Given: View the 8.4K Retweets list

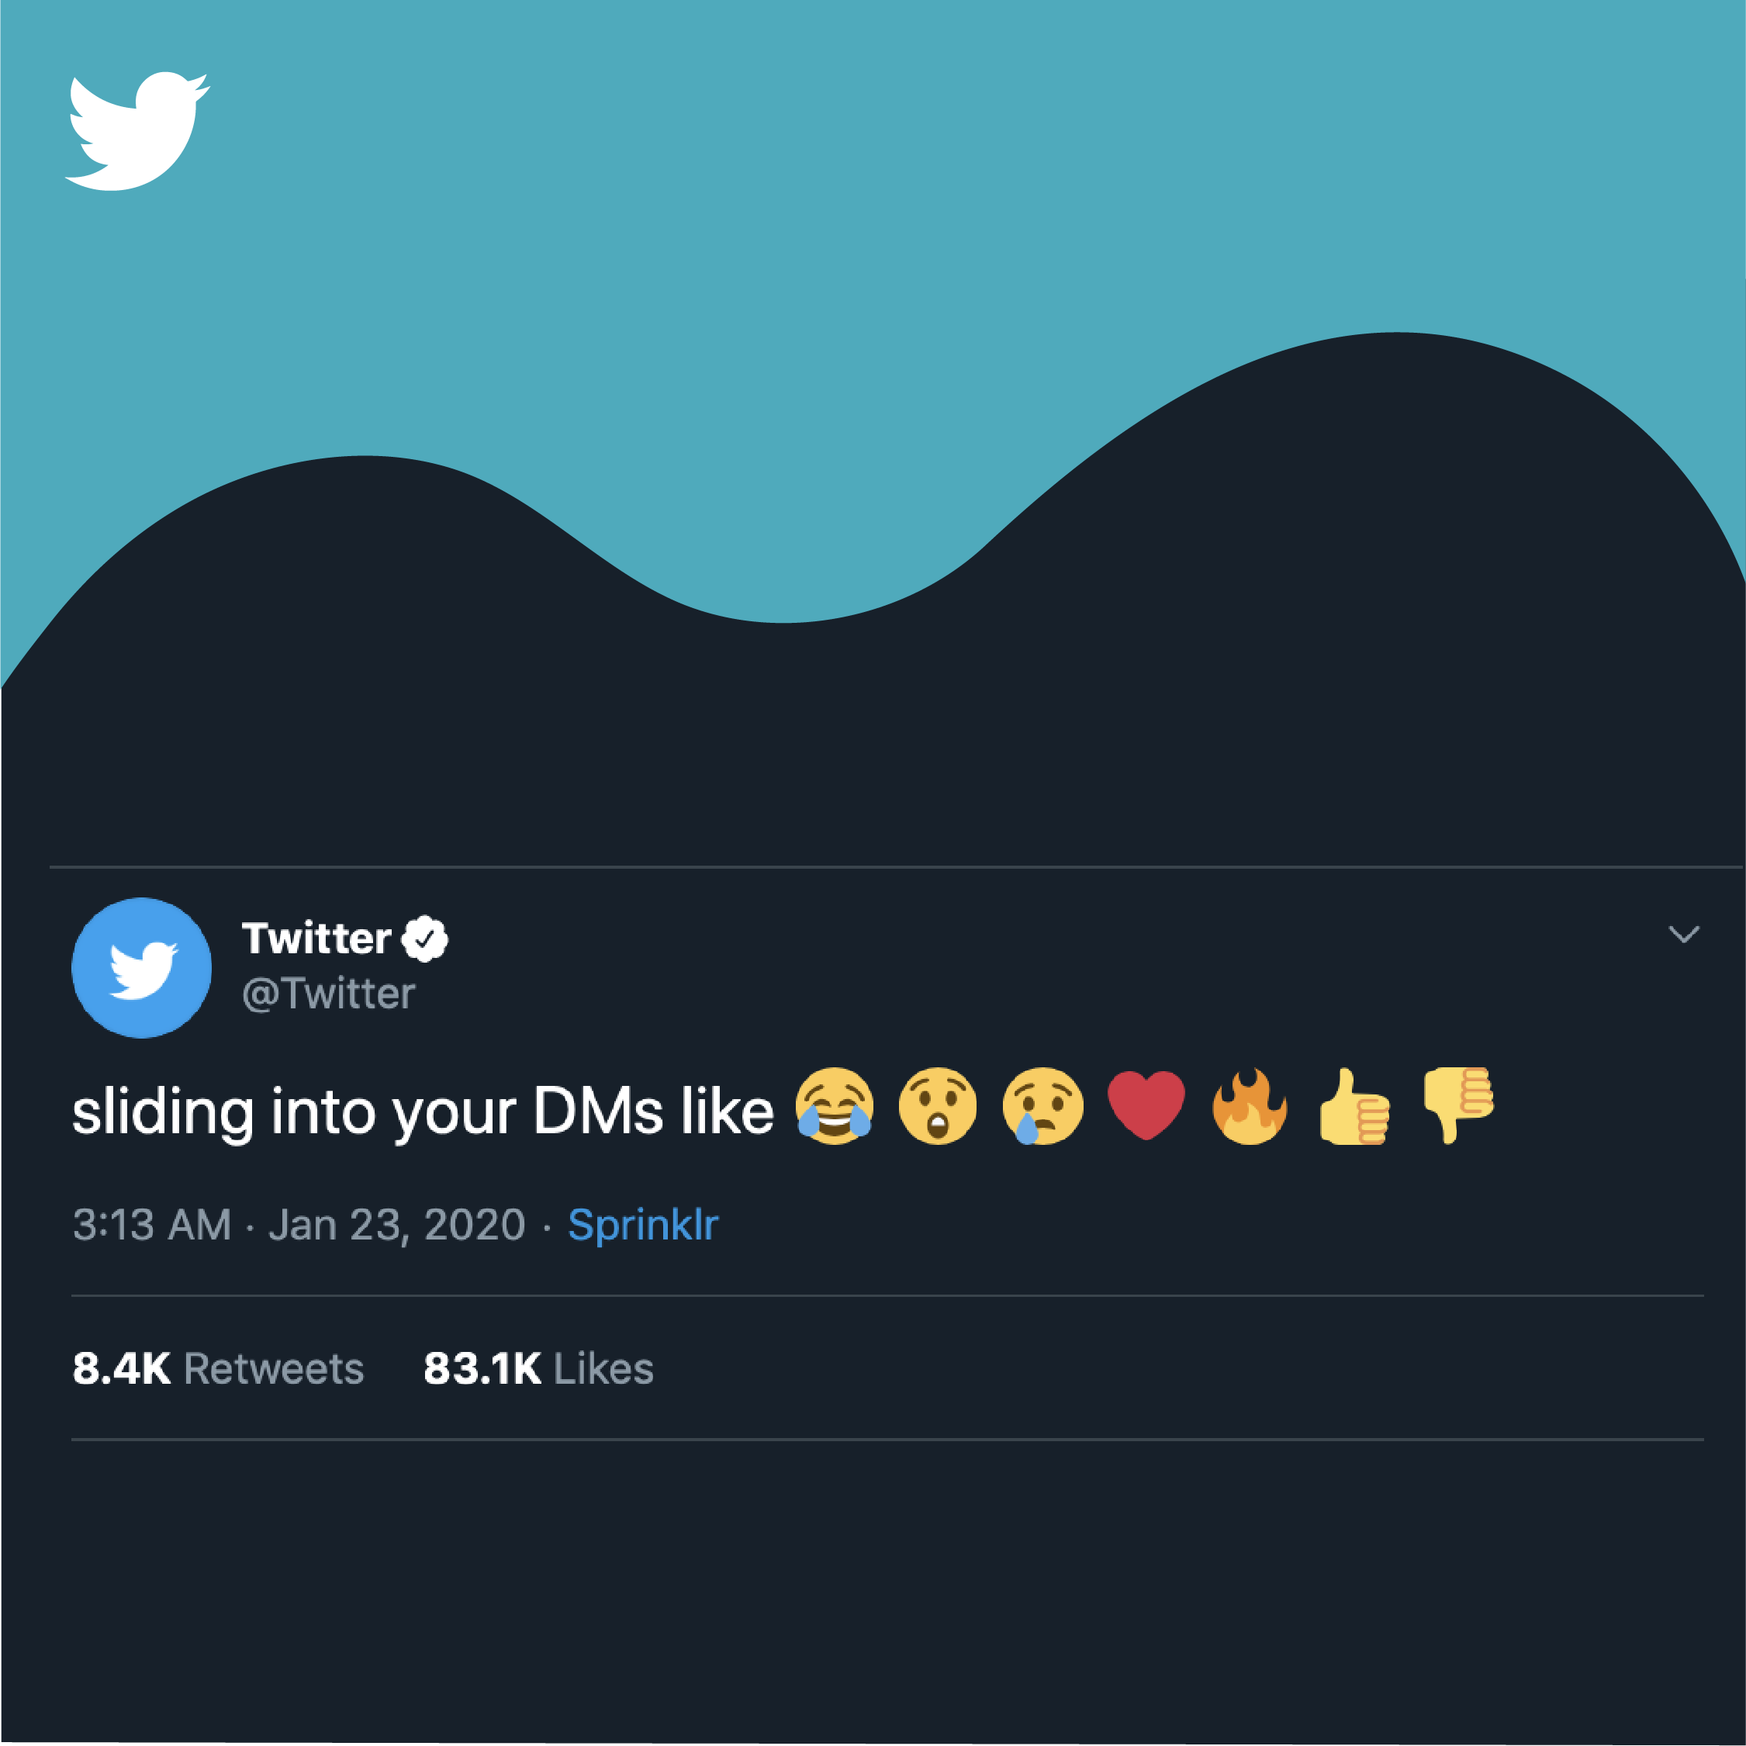Looking at the screenshot, I should [x=218, y=1368].
